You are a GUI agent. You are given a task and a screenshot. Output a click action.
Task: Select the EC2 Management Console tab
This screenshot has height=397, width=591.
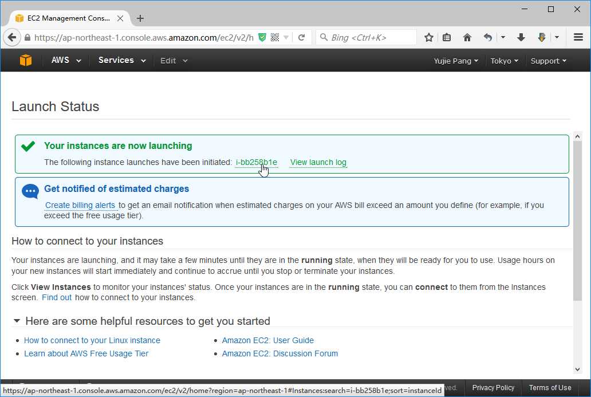click(x=70, y=18)
